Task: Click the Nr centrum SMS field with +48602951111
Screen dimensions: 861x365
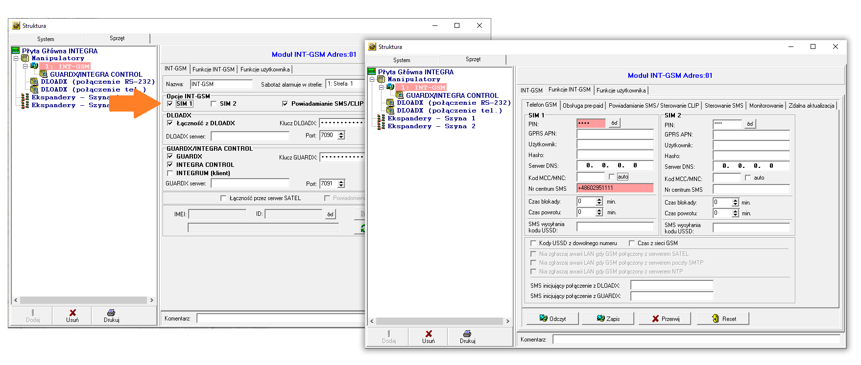Action: click(x=615, y=188)
